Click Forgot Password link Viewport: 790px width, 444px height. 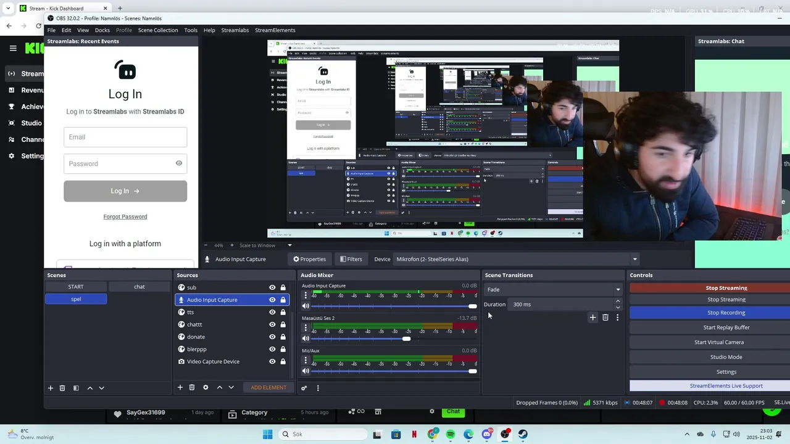click(x=125, y=216)
